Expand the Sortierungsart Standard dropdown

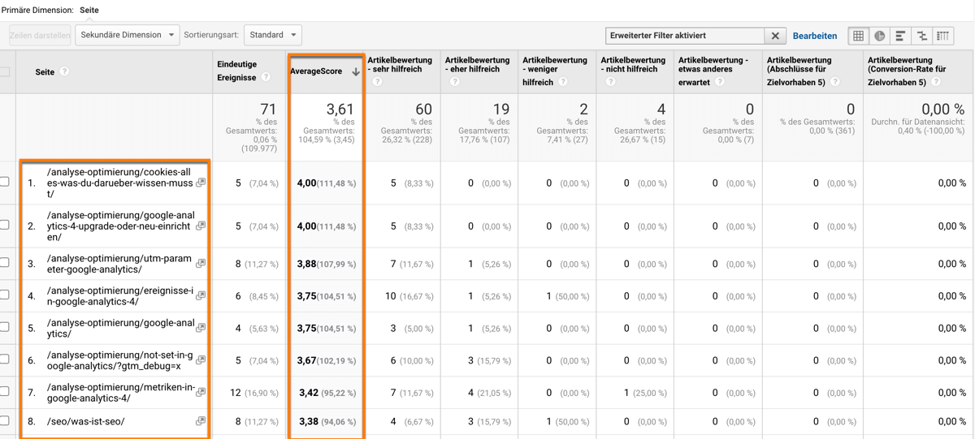coord(272,36)
